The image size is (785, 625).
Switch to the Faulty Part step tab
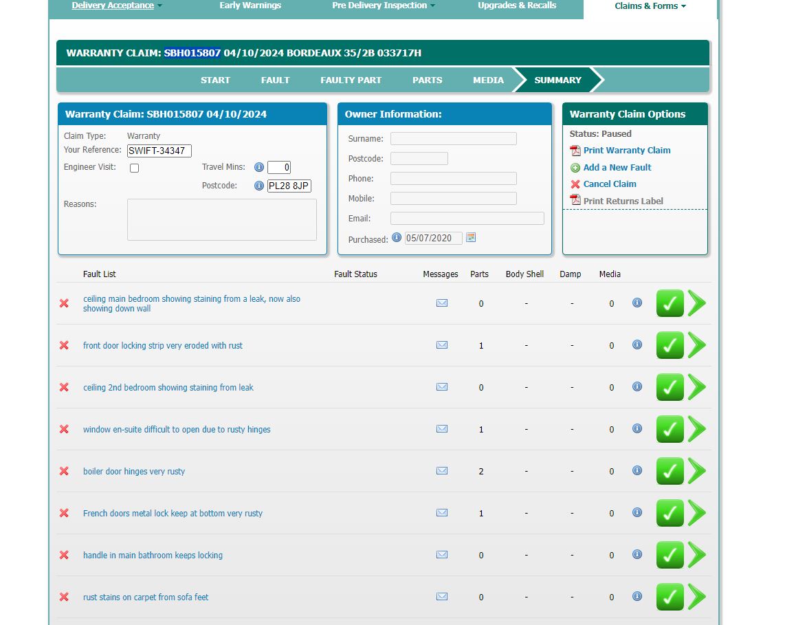point(351,80)
